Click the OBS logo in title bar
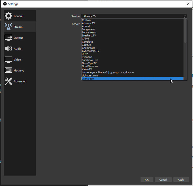The height and width of the screenshot is (186, 193). point(5,4)
